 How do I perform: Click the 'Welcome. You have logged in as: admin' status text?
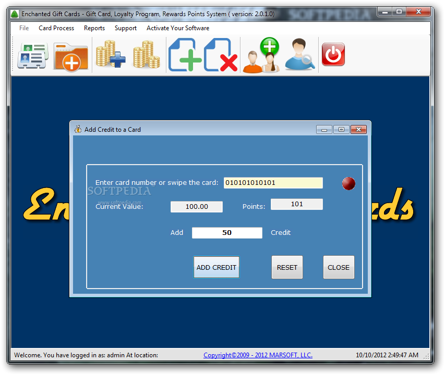coord(70,355)
